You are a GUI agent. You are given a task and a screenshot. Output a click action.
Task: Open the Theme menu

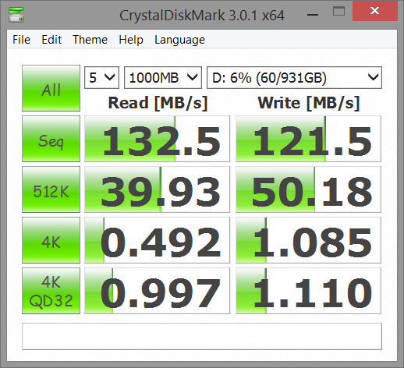(90, 40)
